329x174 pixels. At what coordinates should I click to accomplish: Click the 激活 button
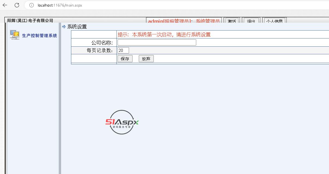(x=232, y=21)
